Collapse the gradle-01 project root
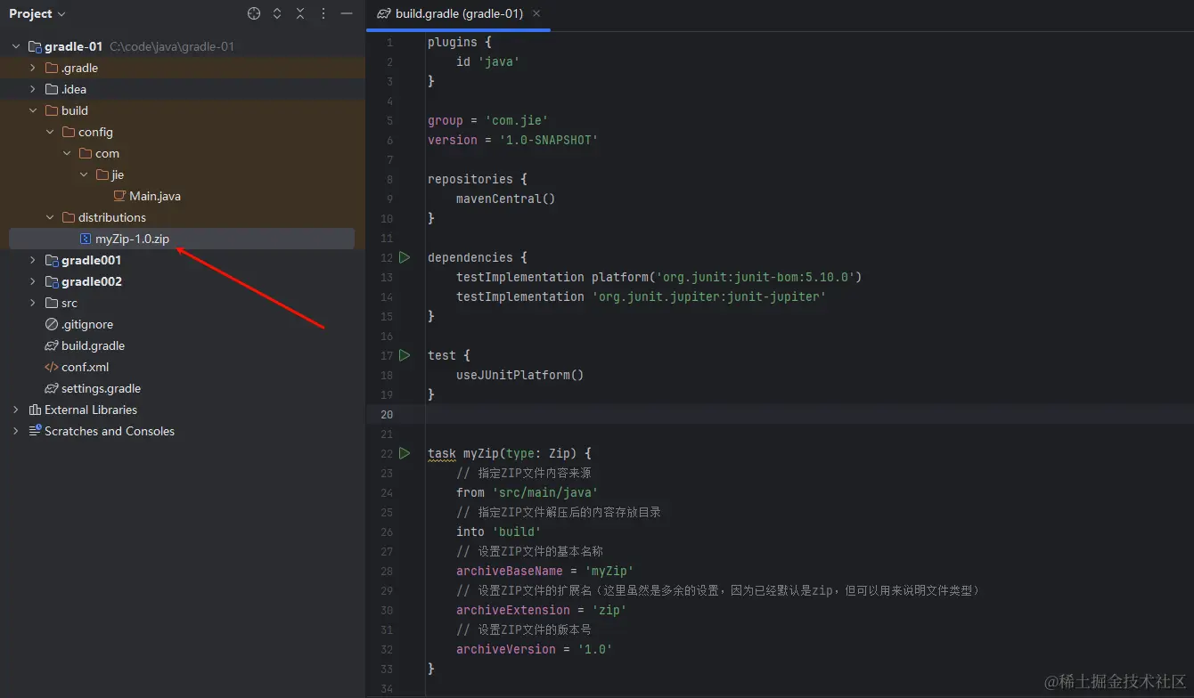 pos(16,46)
